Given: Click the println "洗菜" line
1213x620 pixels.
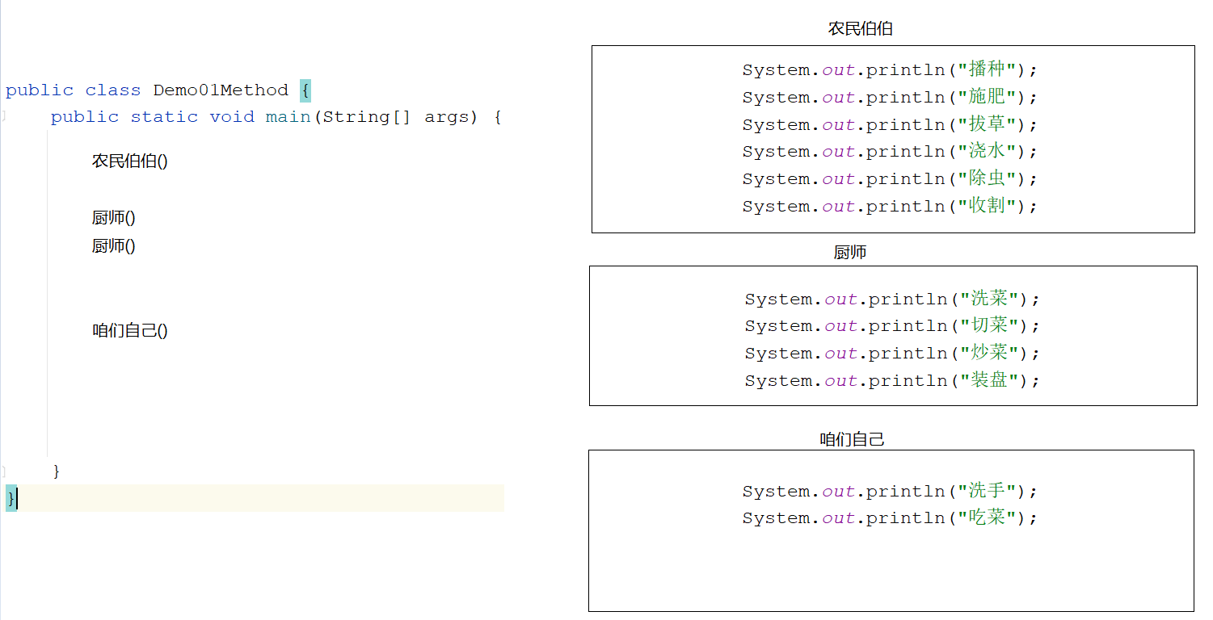Looking at the screenshot, I should pyautogui.click(x=891, y=300).
